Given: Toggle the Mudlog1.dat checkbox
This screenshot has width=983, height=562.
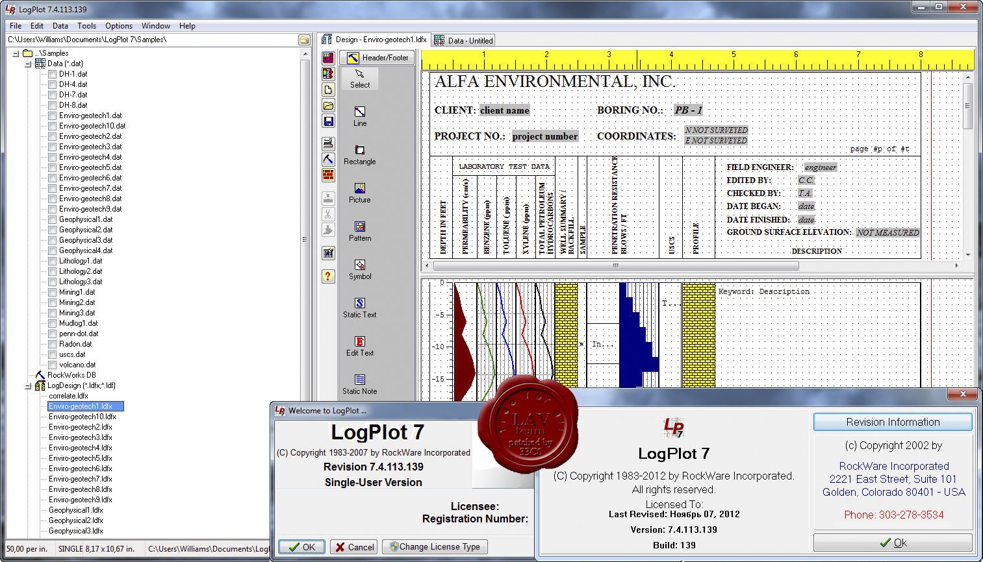Looking at the screenshot, I should (x=53, y=323).
